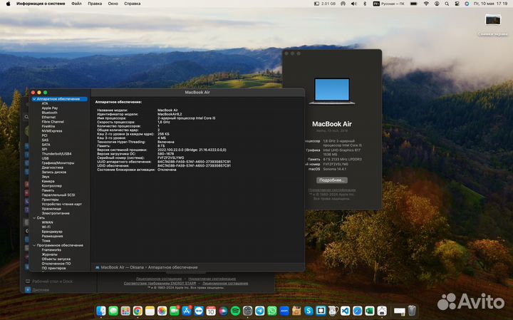Launch Google Chrome from the dock
The height and width of the screenshot is (320, 513).
(138, 311)
